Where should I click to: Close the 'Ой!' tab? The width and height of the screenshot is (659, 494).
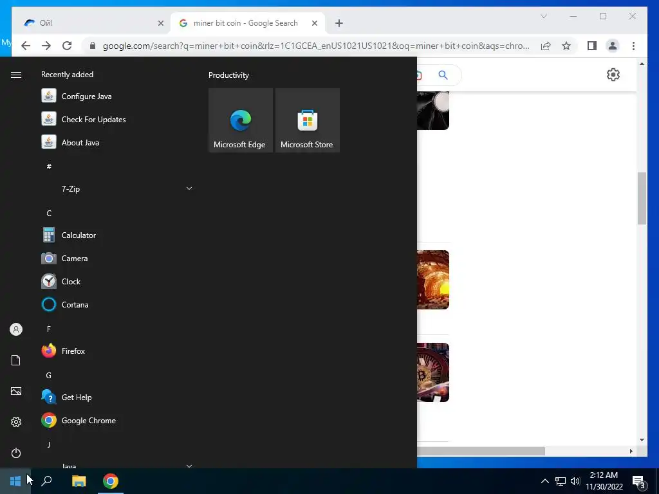(160, 23)
